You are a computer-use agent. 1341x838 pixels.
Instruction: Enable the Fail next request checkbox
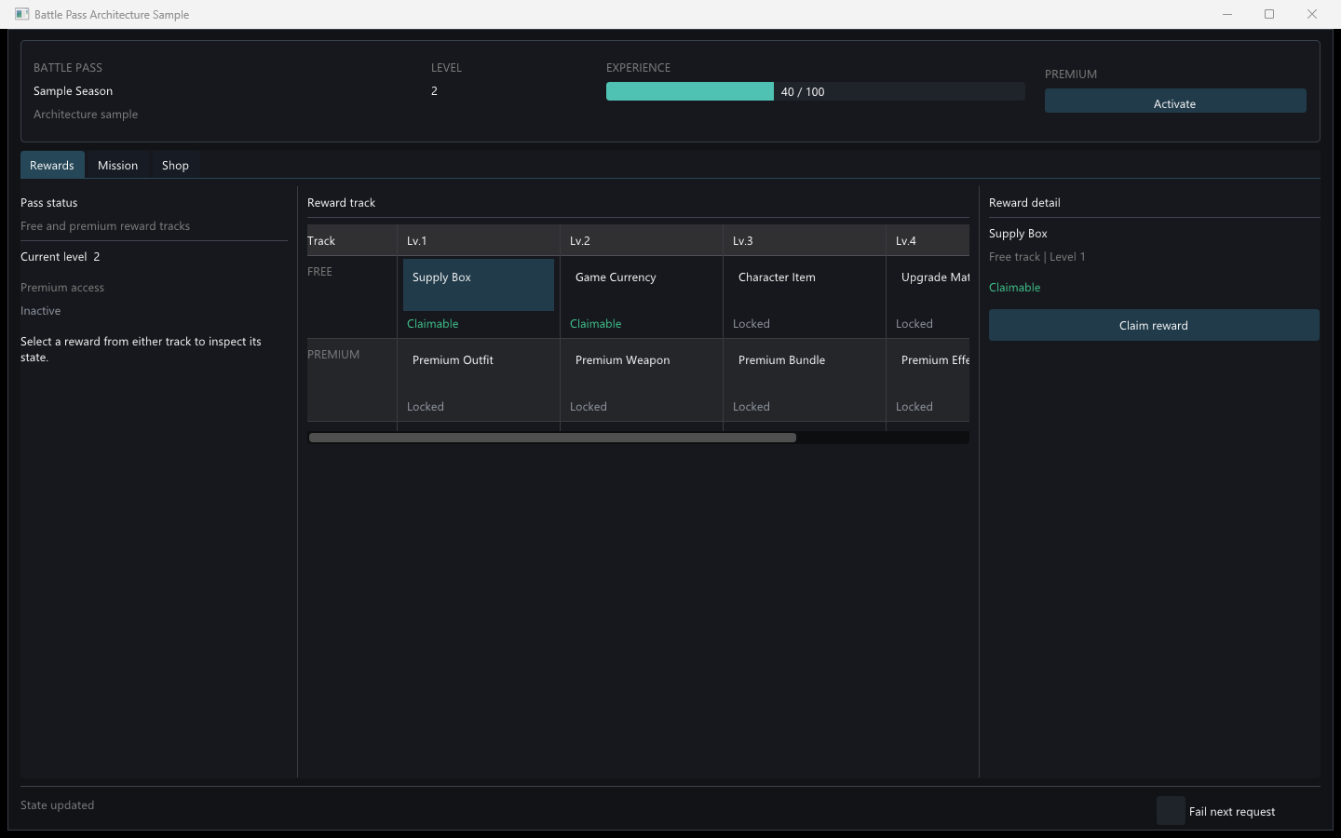click(x=1171, y=811)
